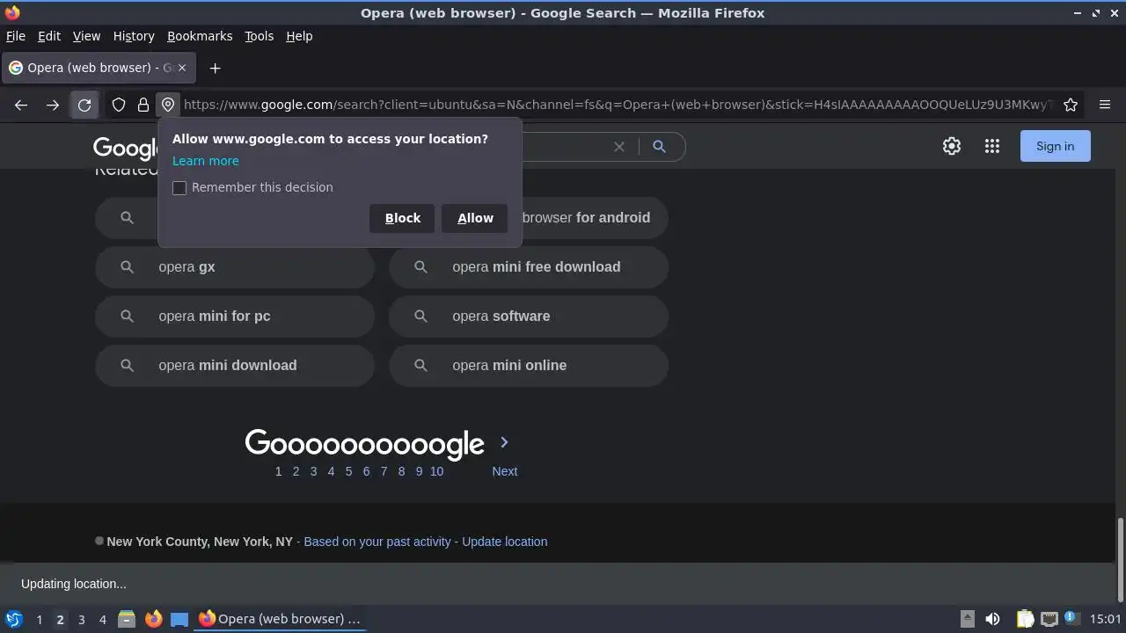The image size is (1126, 633).
Task: Click Based on your past activity link
Action: [377, 542]
